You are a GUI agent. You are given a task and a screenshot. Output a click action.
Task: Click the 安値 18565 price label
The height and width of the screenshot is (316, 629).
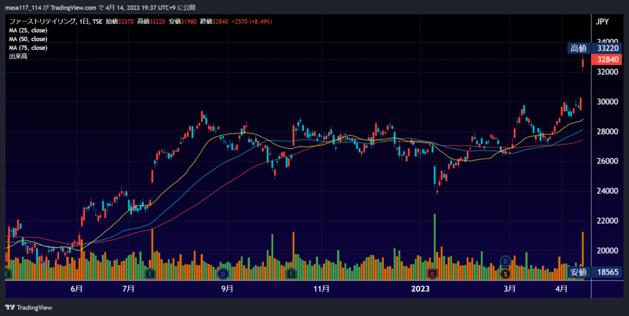595,272
